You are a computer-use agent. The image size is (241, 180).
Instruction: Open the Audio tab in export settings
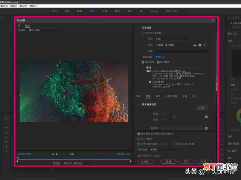[158, 96]
